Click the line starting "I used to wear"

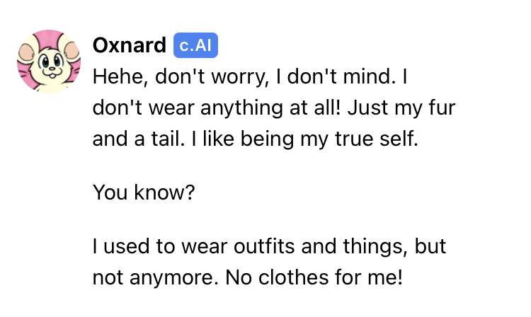tap(269, 247)
